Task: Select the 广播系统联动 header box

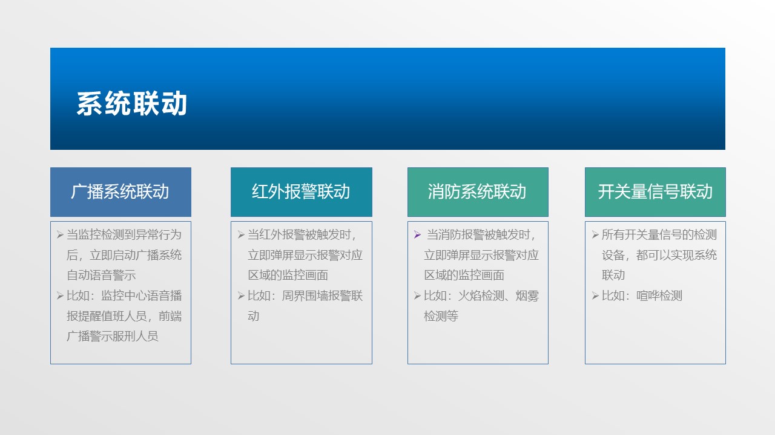Action: (120, 192)
